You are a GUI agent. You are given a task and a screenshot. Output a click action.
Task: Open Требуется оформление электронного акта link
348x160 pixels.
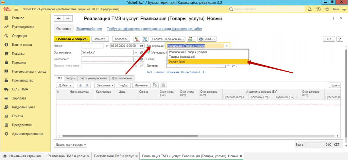154,29
